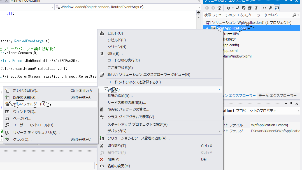The image size is (302, 170).
Task: Choose 切り取り(T) scissors item
Action: (x=160, y=146)
